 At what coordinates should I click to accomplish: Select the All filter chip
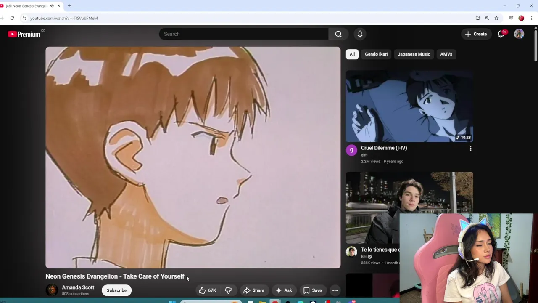click(x=352, y=54)
